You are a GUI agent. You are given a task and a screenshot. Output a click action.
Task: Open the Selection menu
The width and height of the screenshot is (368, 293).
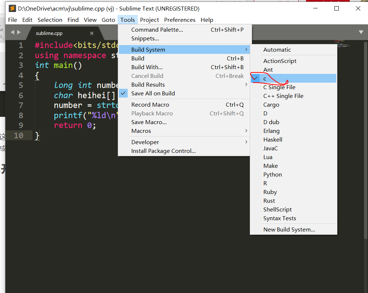tap(50, 20)
